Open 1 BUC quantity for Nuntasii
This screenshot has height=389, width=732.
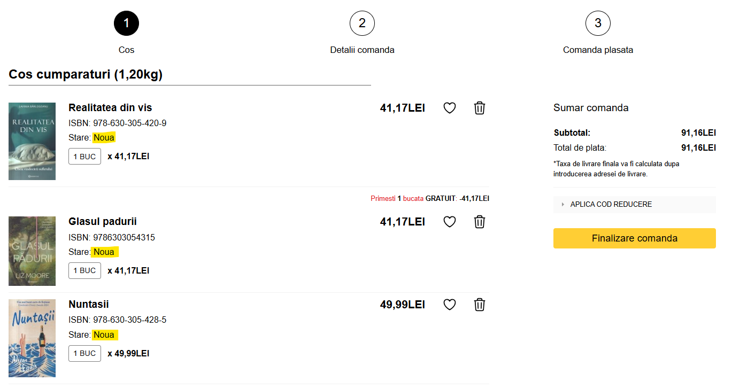click(x=84, y=353)
